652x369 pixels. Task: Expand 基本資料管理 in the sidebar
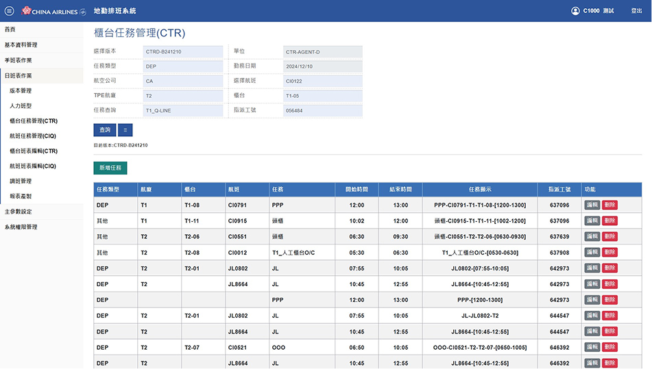coord(21,44)
